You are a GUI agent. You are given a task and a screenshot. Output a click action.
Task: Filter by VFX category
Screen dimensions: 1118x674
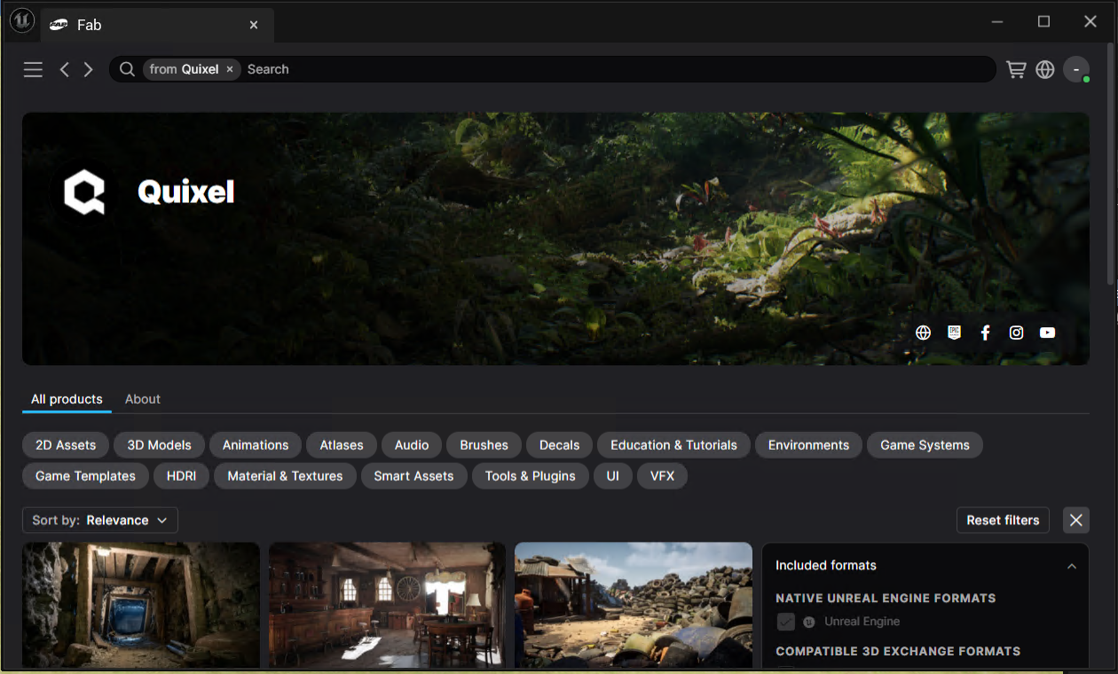click(x=662, y=476)
